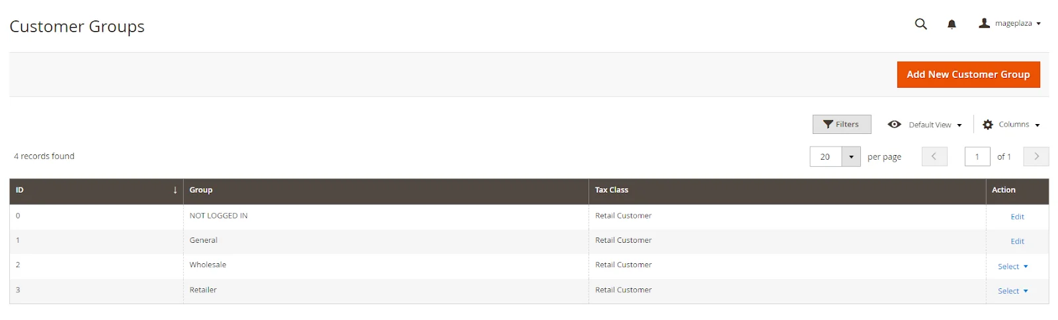Go to next page arrow
Screen dimensions: 1058x320
tap(1036, 156)
